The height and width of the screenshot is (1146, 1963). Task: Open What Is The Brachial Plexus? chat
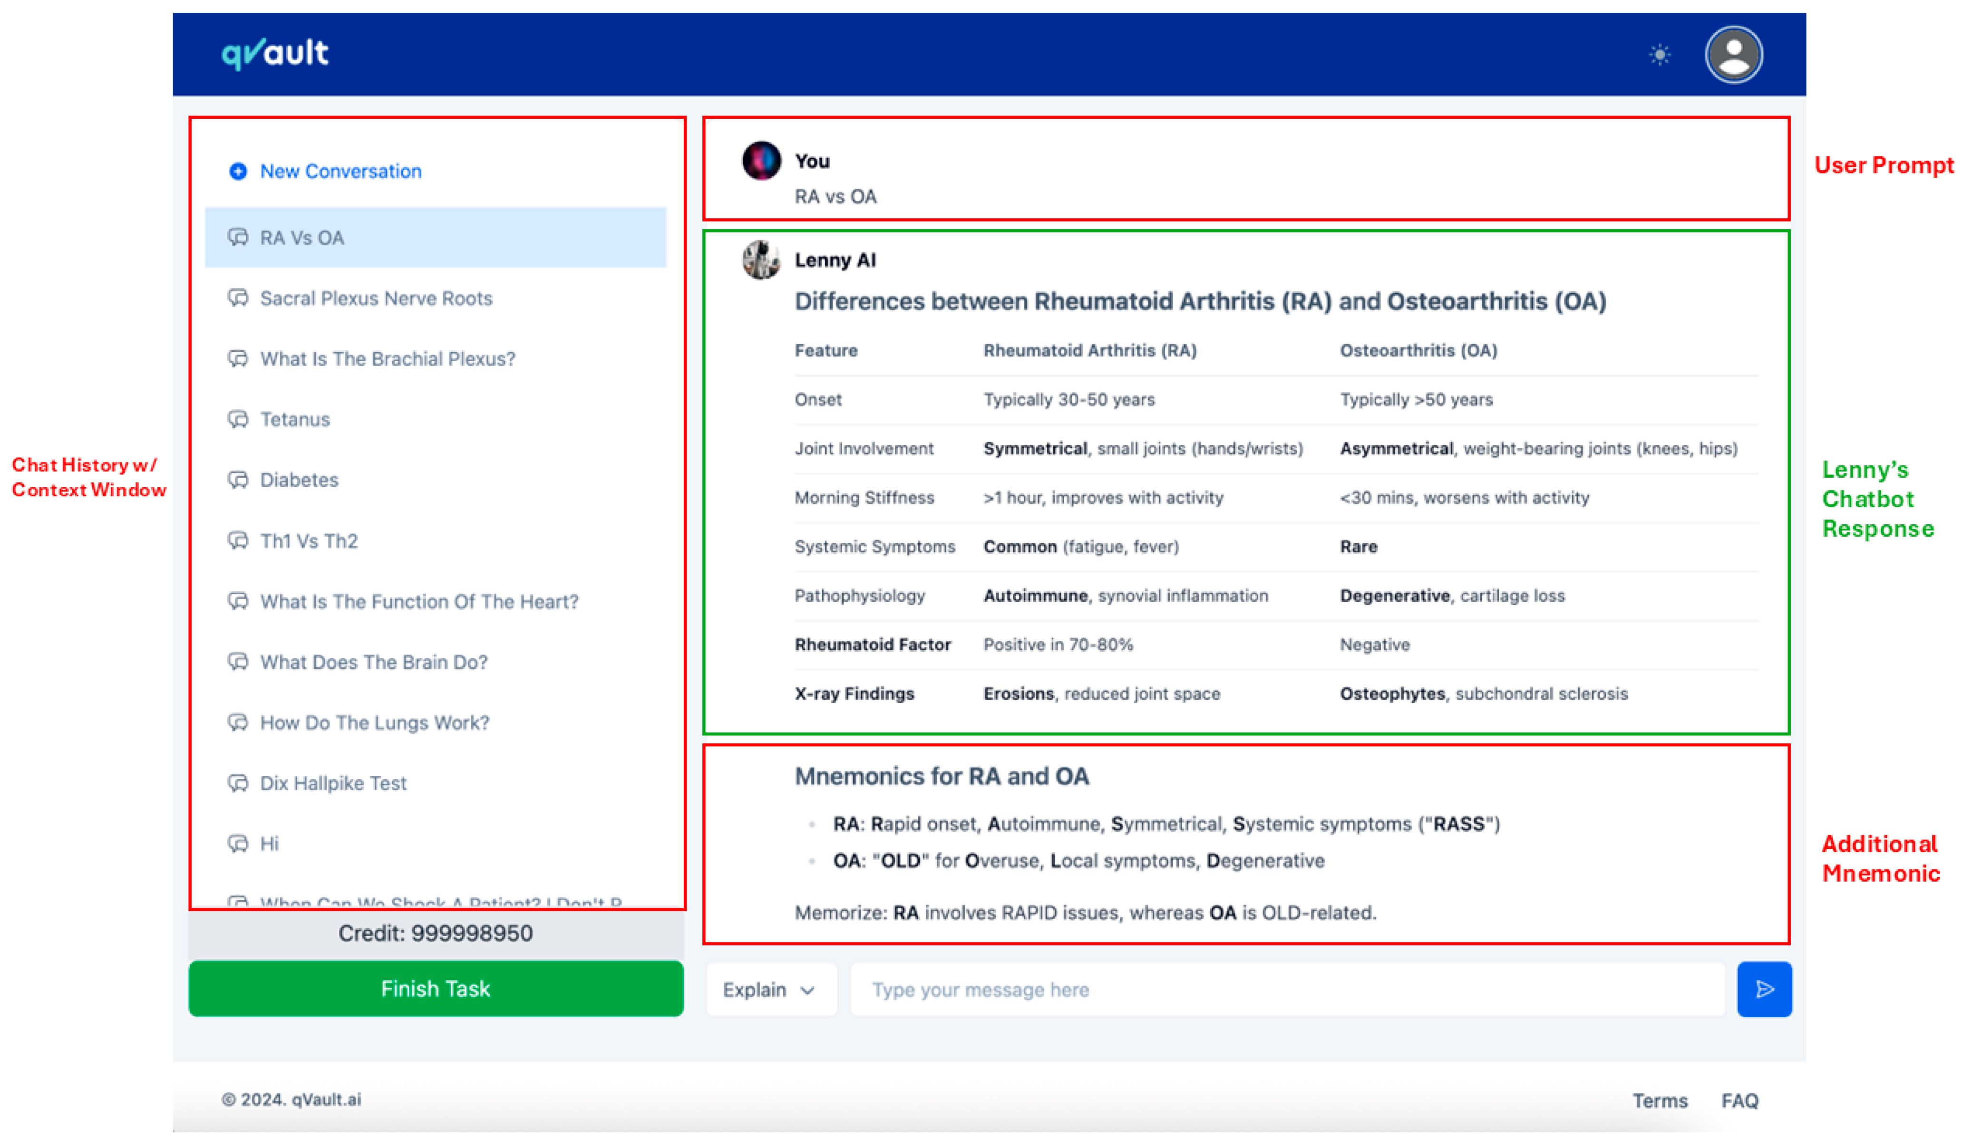387,359
